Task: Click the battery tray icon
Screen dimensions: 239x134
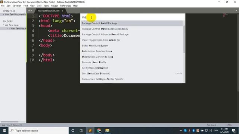Action: pyautogui.click(x=202, y=131)
